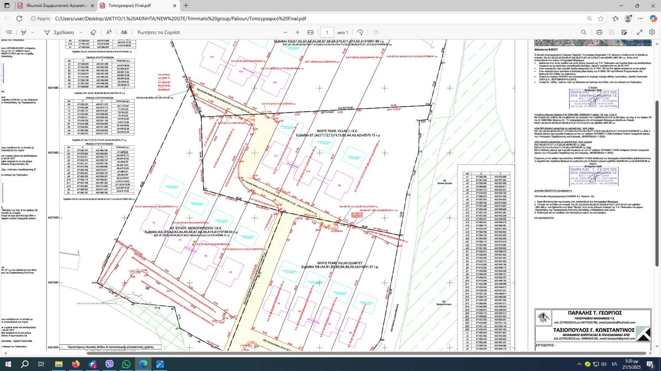The image size is (661, 371).
Task: Close the Ιδιωτικό Συμφωνητικό tab
Action: tap(92, 6)
